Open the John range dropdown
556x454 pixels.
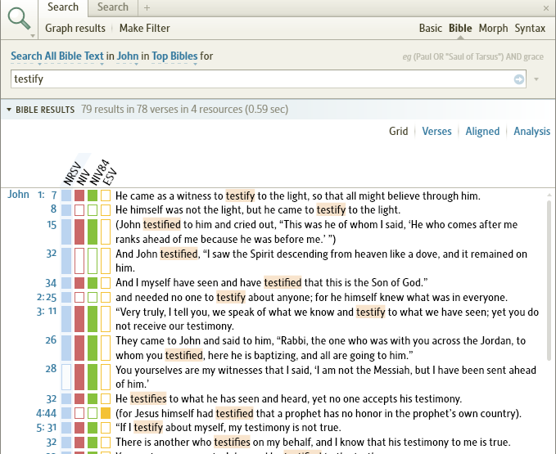pos(128,56)
